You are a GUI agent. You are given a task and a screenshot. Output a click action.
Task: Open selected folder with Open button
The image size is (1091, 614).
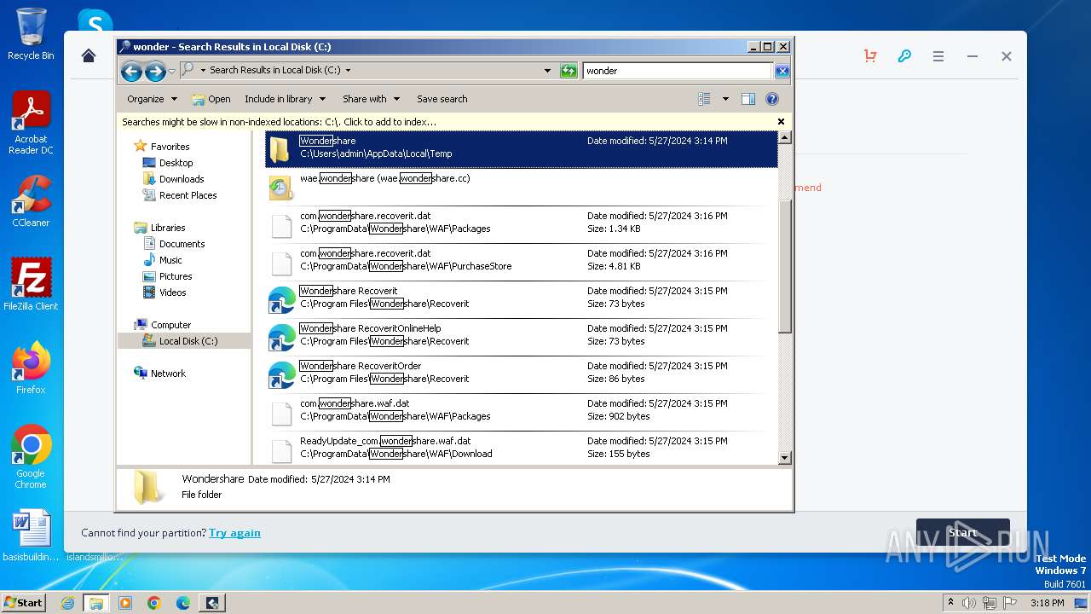pyautogui.click(x=211, y=99)
